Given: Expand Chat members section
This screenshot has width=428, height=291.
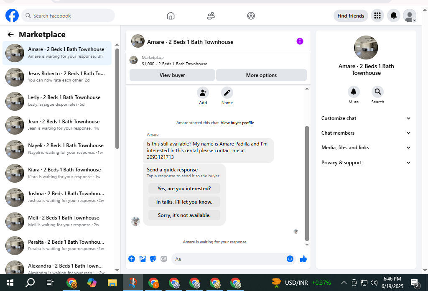Looking at the screenshot, I should (x=366, y=133).
